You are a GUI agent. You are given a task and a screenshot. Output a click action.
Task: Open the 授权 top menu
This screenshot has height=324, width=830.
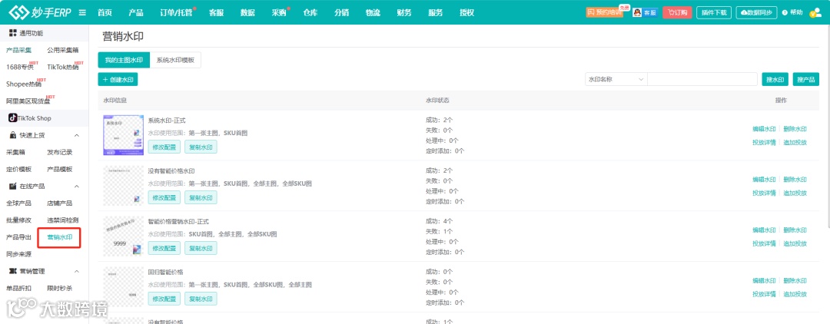tap(467, 13)
